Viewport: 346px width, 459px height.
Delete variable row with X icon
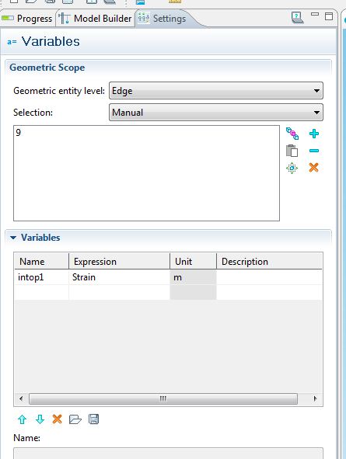(x=57, y=419)
